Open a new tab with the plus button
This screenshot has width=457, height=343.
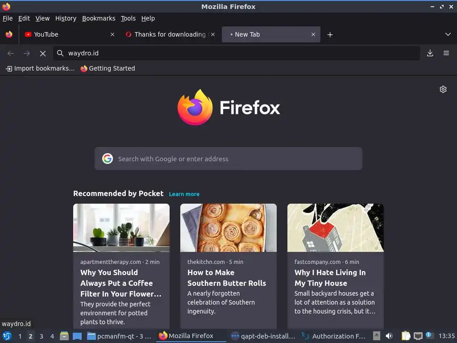pyautogui.click(x=330, y=35)
